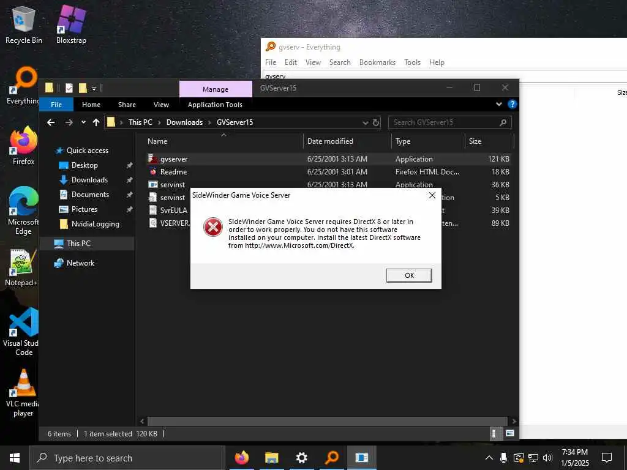Switch to the View ribbon tab in Explorer
Screen dimensions: 627x470
tap(161, 105)
